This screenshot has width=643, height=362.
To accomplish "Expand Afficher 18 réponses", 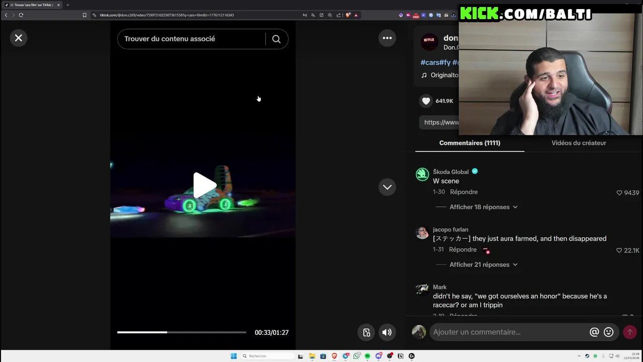I will coord(483,207).
